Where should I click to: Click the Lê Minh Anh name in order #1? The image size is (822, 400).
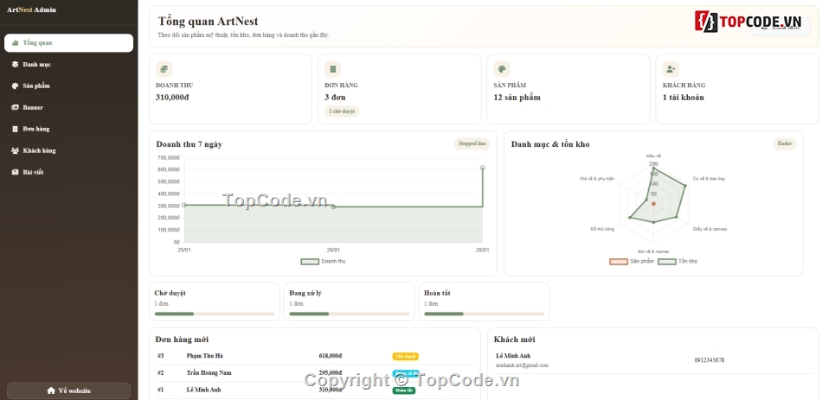click(203, 390)
